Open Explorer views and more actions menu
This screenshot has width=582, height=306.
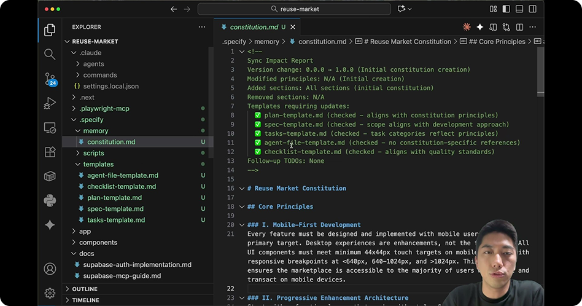coord(202,27)
